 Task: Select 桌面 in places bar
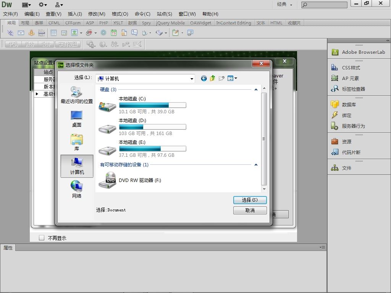point(77,119)
